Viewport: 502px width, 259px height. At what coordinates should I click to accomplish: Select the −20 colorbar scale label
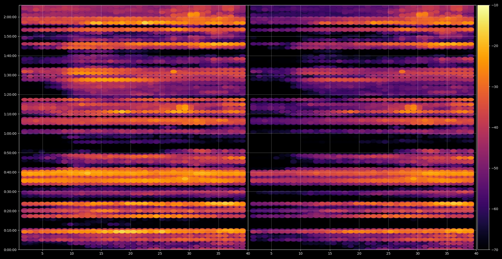(495, 46)
